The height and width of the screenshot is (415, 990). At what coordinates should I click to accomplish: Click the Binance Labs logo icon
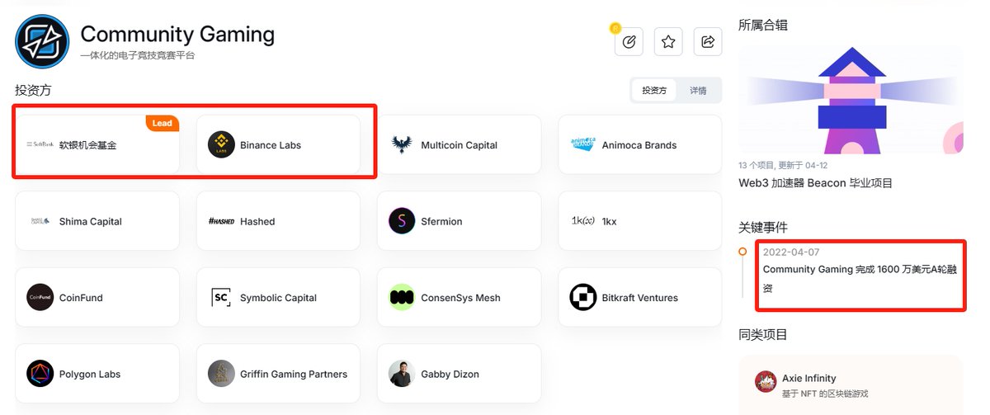click(221, 144)
